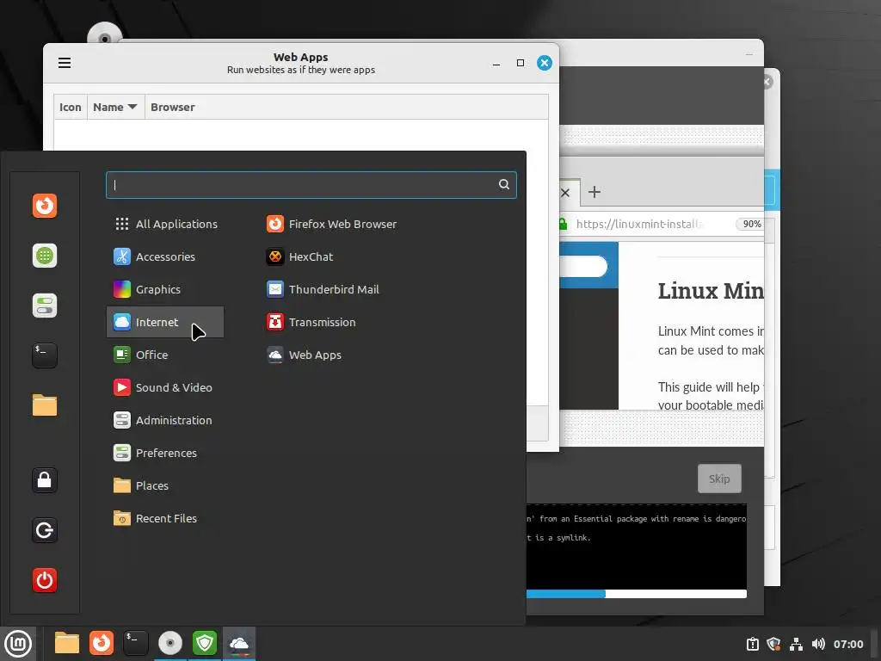This screenshot has height=661, width=881.
Task: Focus the menu search field
Action: click(311, 185)
